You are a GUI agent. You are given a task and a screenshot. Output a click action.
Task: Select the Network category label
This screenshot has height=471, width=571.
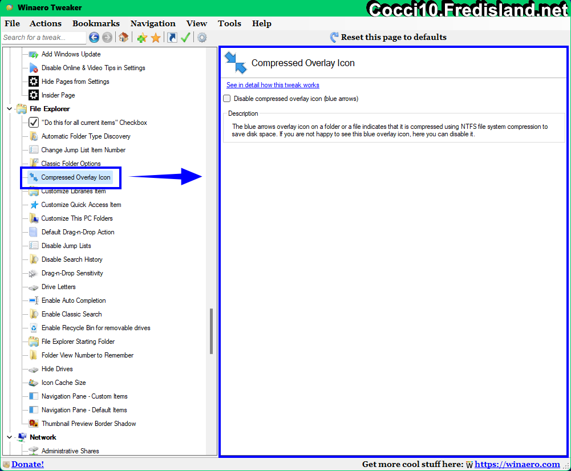tap(43, 437)
